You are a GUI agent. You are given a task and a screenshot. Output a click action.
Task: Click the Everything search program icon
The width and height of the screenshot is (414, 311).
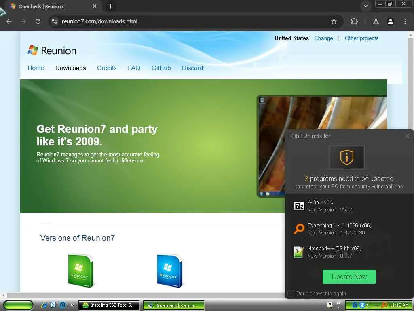pos(299,229)
